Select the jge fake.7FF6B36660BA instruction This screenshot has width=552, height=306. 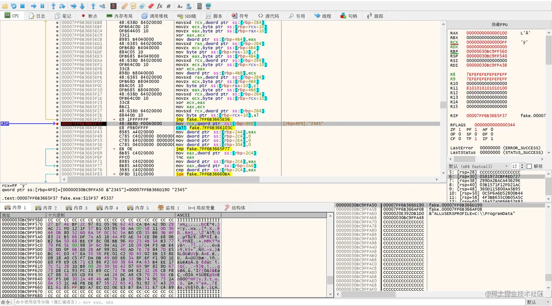pyautogui.click(x=203, y=174)
